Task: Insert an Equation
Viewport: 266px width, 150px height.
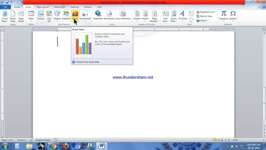Action: pos(224,16)
